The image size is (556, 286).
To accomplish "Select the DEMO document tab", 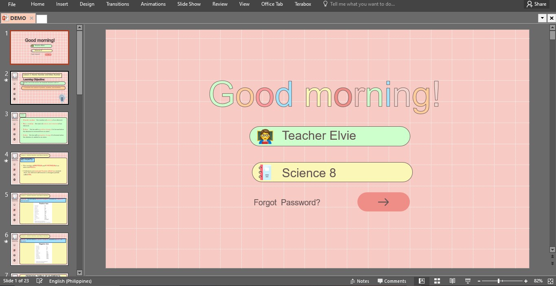I will (18, 18).
